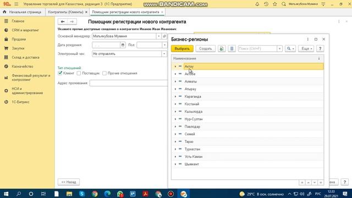
Task: Open the Закупки section
Action: [x=18, y=48]
